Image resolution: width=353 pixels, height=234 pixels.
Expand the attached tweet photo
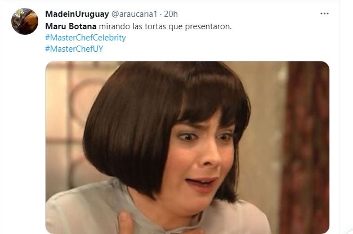point(187,147)
